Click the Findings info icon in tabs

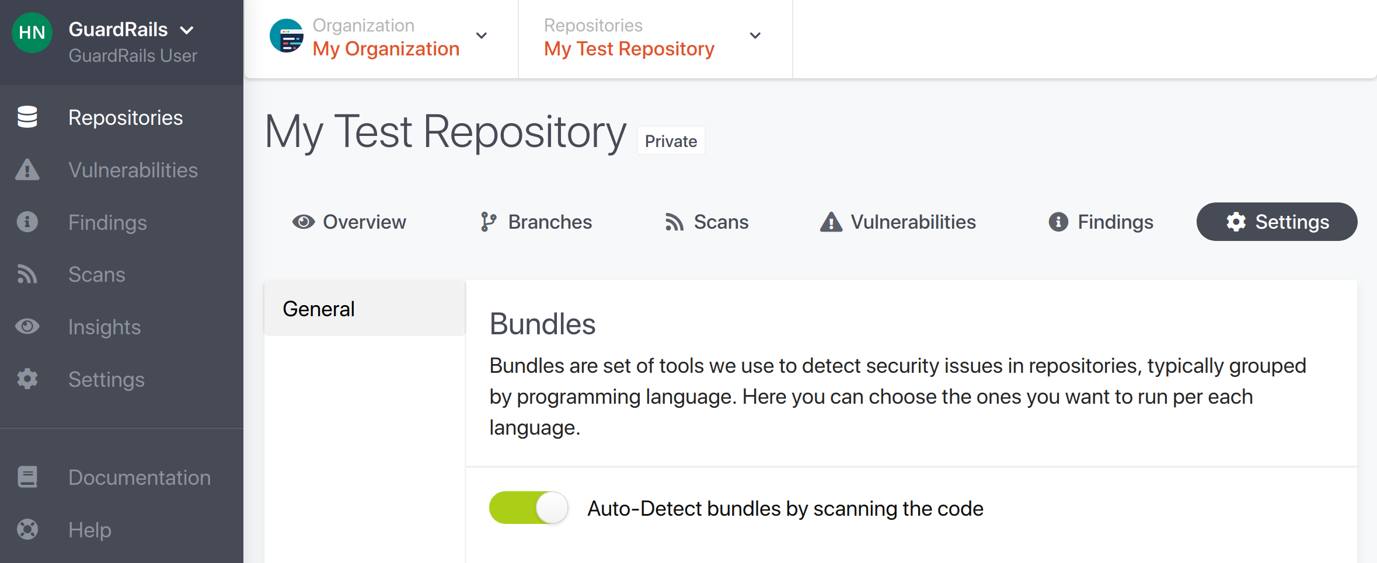coord(1058,222)
